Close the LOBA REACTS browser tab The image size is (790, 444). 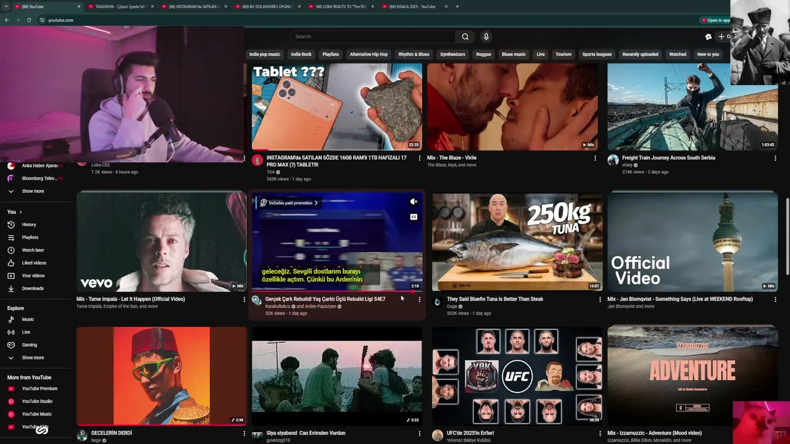coord(373,6)
